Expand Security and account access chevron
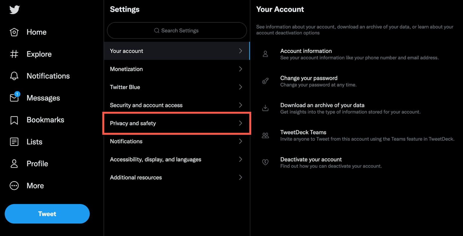 [x=240, y=105]
